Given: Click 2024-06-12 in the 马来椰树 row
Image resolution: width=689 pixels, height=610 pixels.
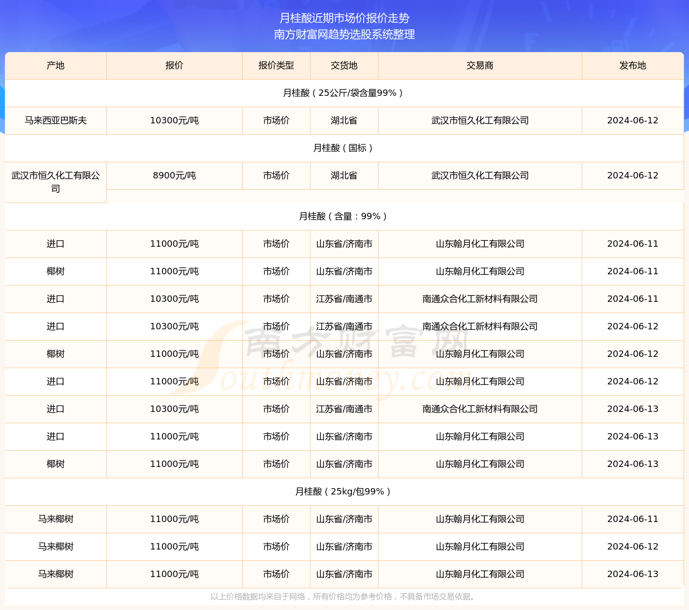Looking at the screenshot, I should point(633,547).
